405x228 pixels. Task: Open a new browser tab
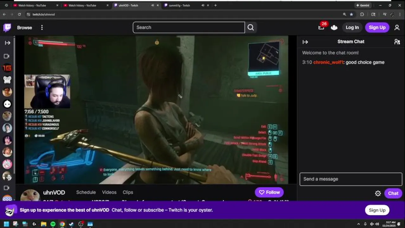pos(215,5)
